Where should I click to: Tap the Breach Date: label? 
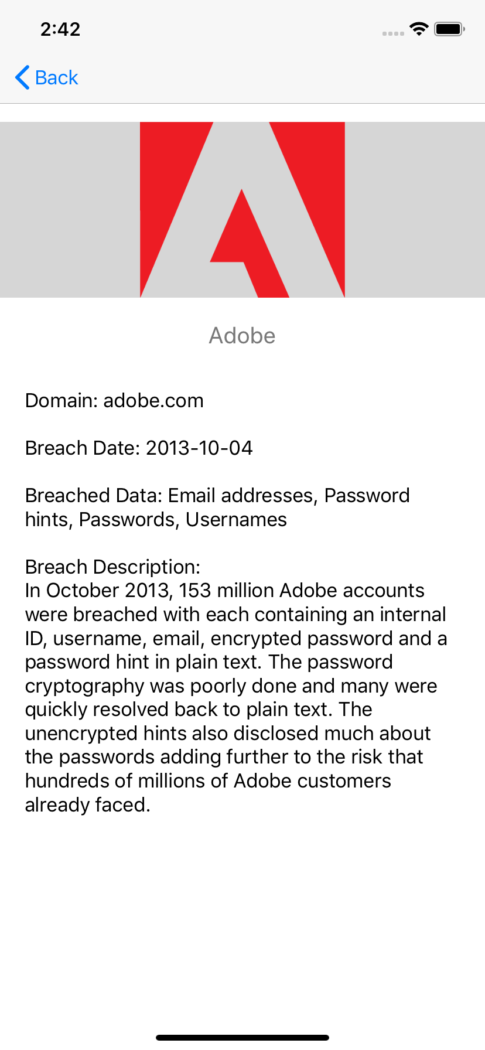(83, 448)
